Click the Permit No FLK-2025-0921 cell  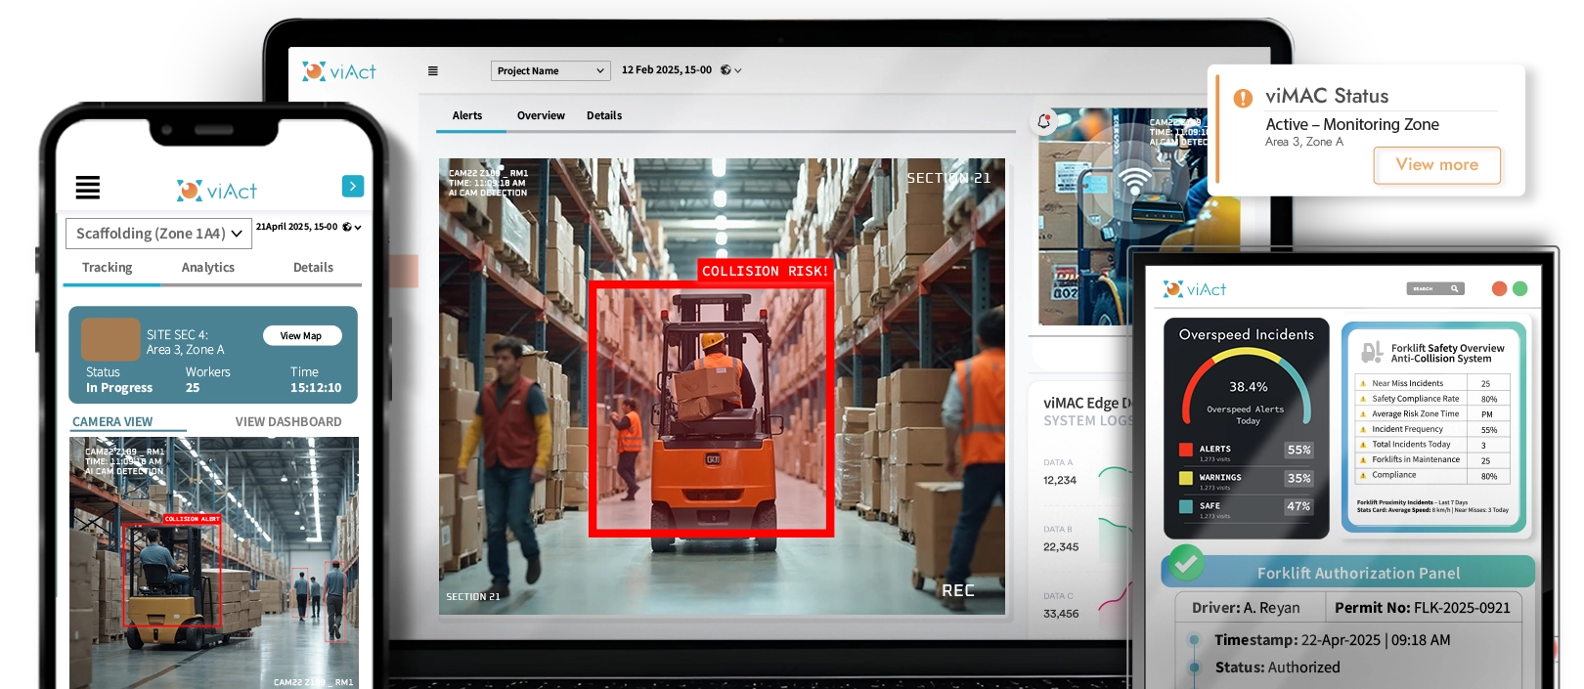pyautogui.click(x=1423, y=607)
